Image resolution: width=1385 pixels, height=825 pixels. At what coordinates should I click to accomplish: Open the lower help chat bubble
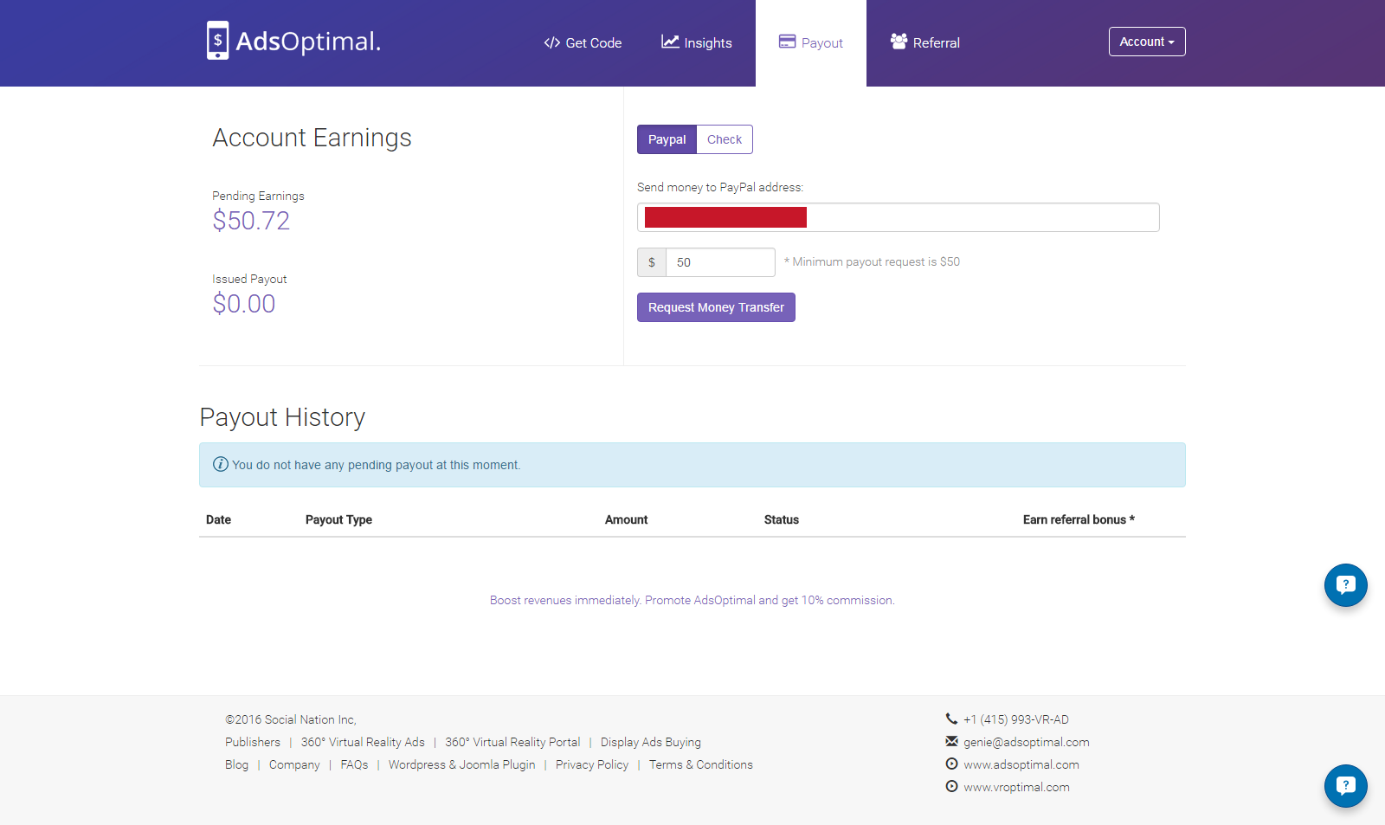[1346, 786]
